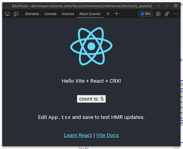Viewport: 183px width, 149px height.
Task: Click 'Hello Vite + React + CRX!' text
Action: pos(91,81)
